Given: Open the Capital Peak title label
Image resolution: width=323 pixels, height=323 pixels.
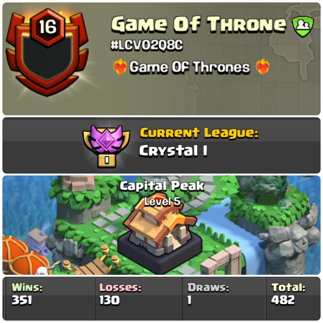Looking at the screenshot, I should pos(162,186).
